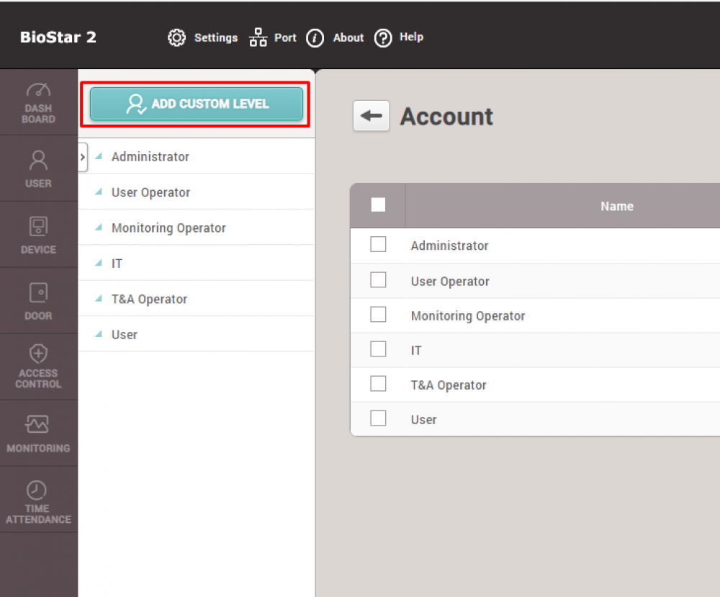
Task: Open Time Attendance clock icon
Action: click(x=38, y=490)
